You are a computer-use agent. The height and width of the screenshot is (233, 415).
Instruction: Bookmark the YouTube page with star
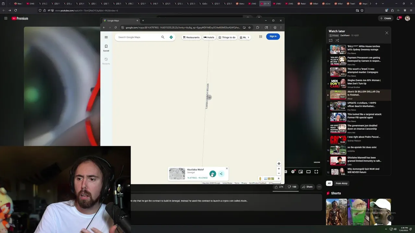[x=362, y=10]
